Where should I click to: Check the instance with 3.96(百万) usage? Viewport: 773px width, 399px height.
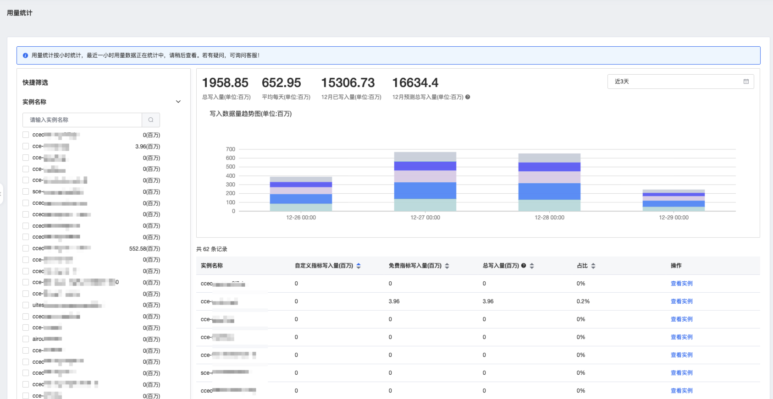coord(26,146)
